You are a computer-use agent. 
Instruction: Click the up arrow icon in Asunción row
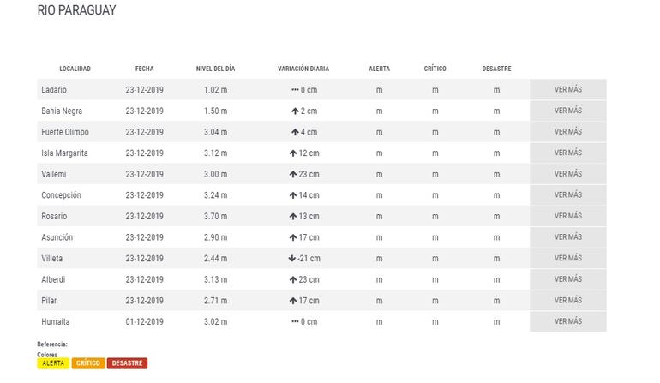[x=292, y=237]
